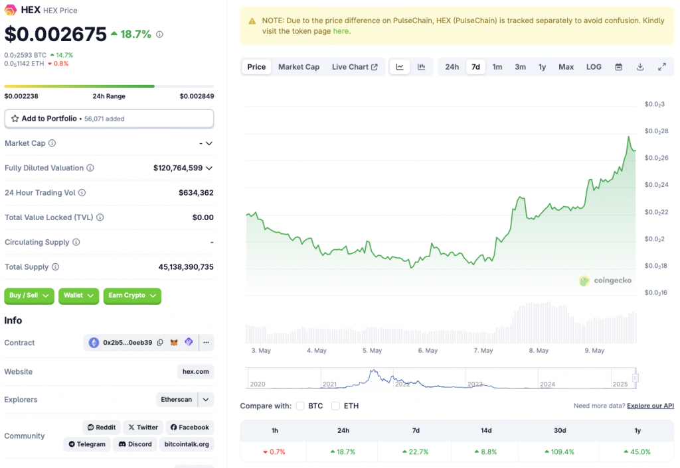Open the Facebook community link
The image size is (680, 468).
click(x=189, y=428)
